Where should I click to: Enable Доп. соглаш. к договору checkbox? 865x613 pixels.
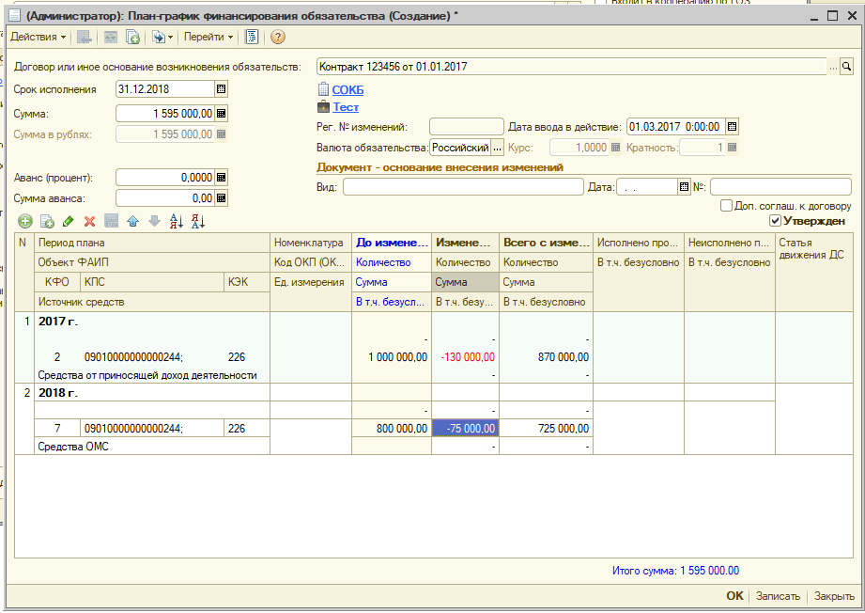pos(726,206)
